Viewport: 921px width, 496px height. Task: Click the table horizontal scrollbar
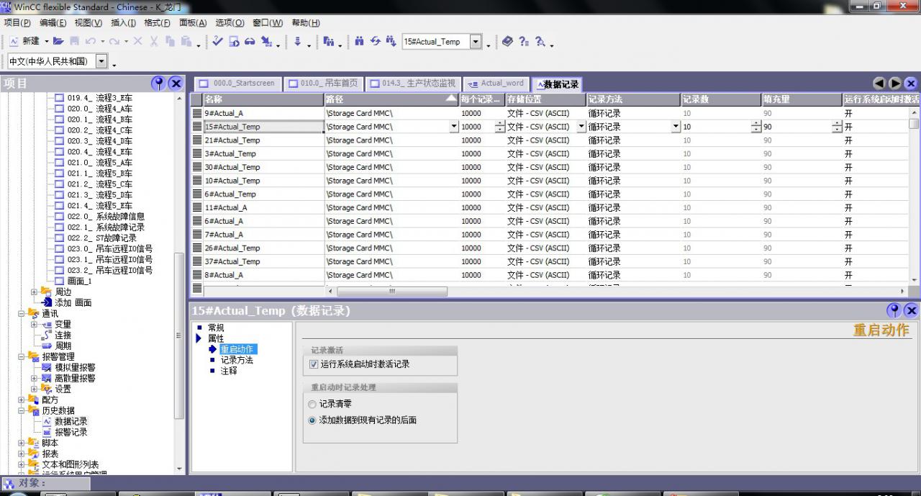point(391,292)
